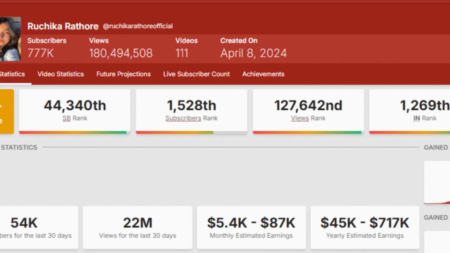
Task: Open the Future Projections tab
Action: click(123, 74)
